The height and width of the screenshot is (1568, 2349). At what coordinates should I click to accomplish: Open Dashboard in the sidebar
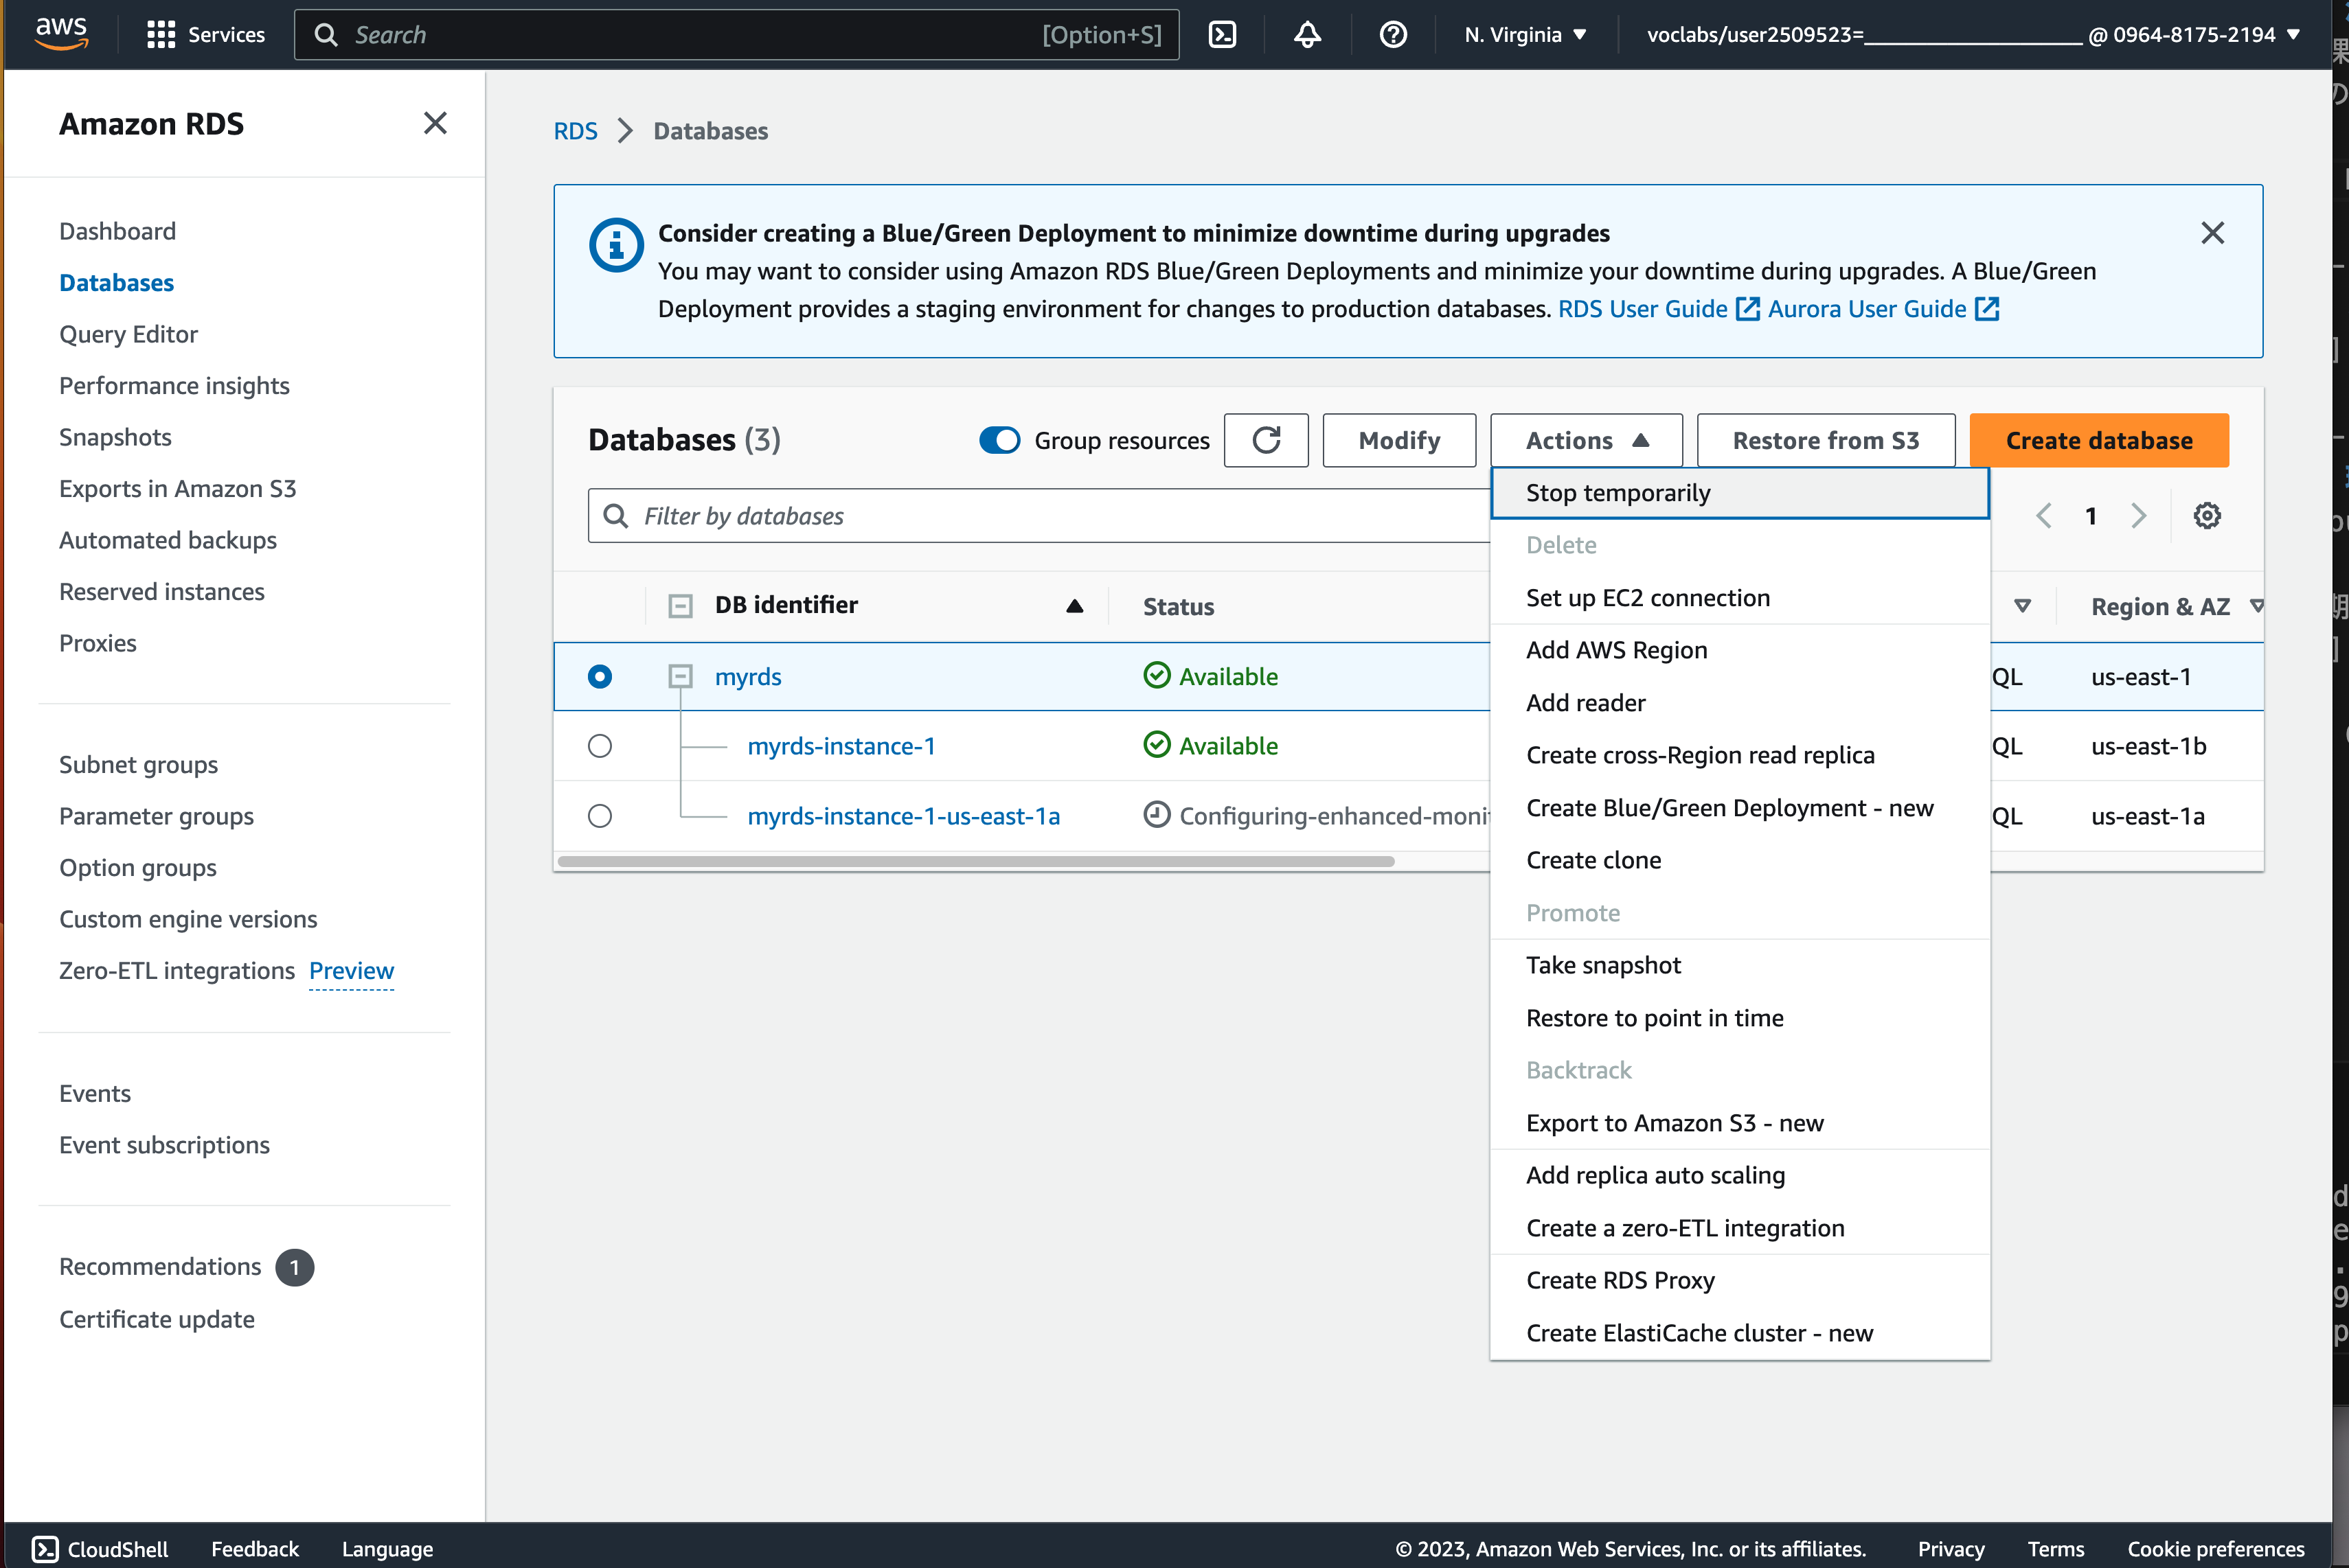117,231
